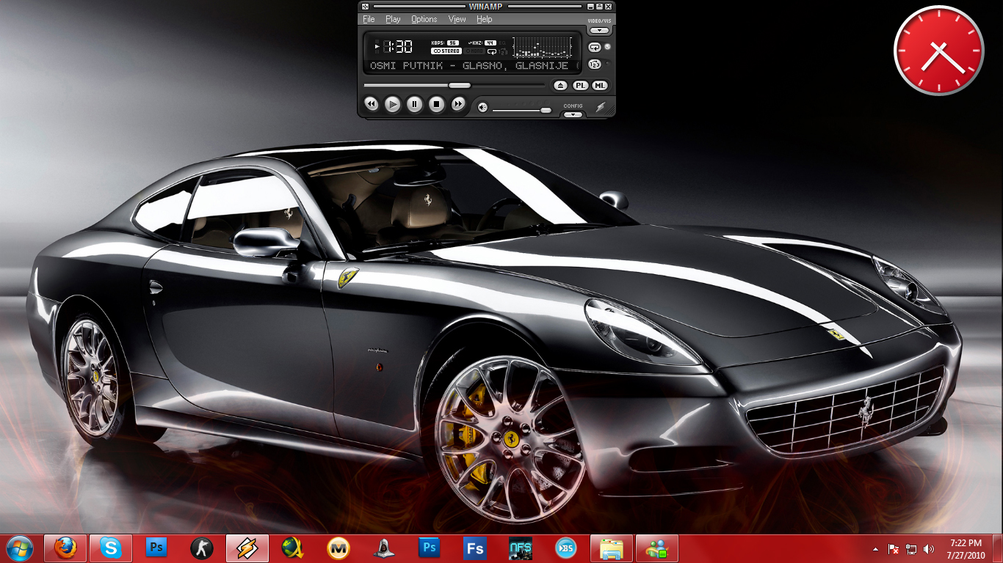Pause the current Winamp track
Image resolution: width=1003 pixels, height=563 pixels.
pos(415,105)
